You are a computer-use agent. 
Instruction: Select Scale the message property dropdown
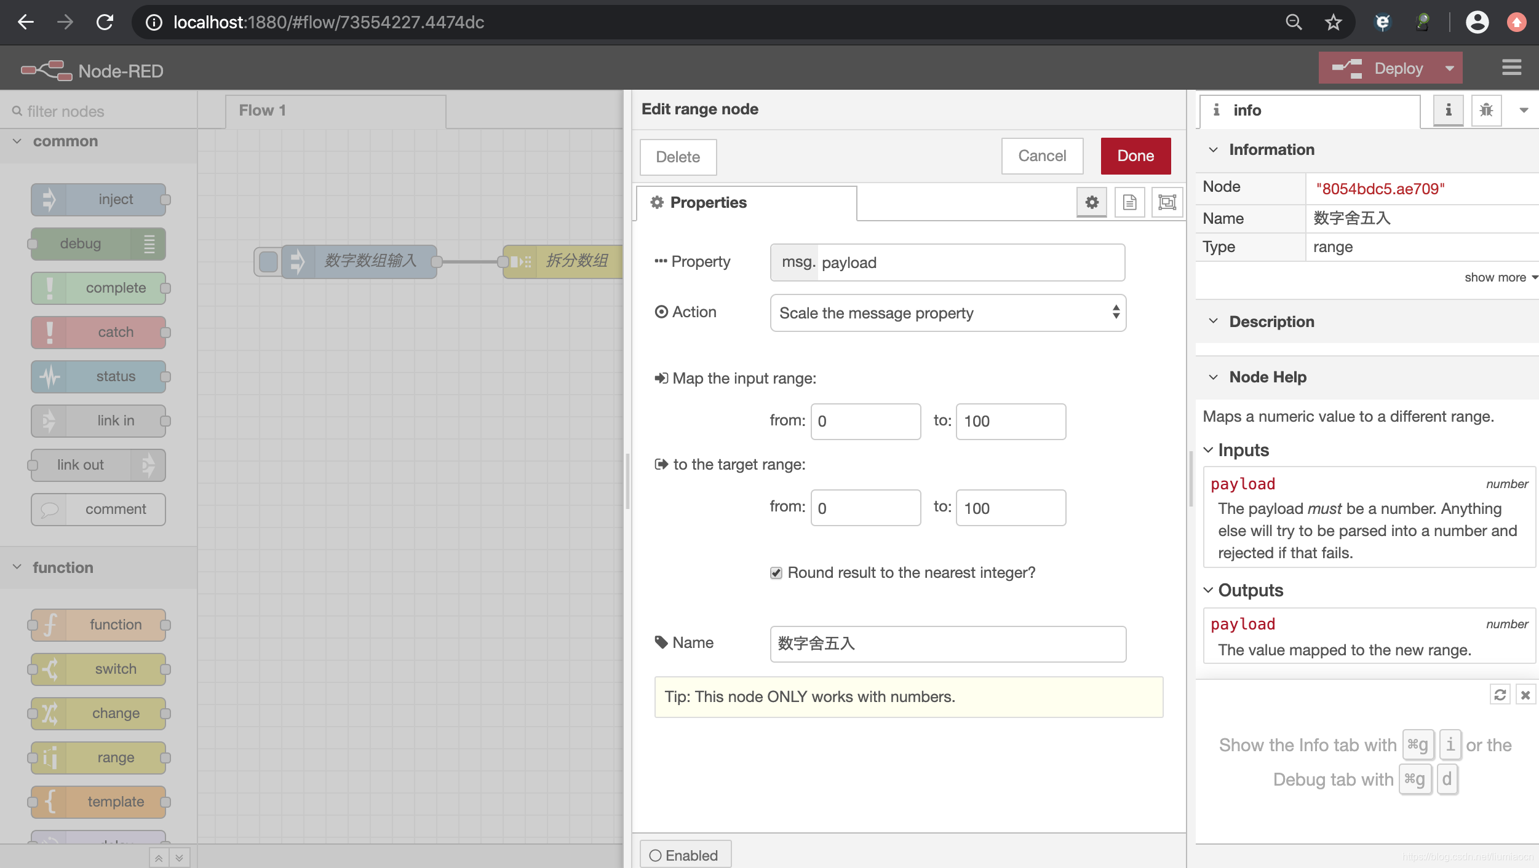click(947, 312)
